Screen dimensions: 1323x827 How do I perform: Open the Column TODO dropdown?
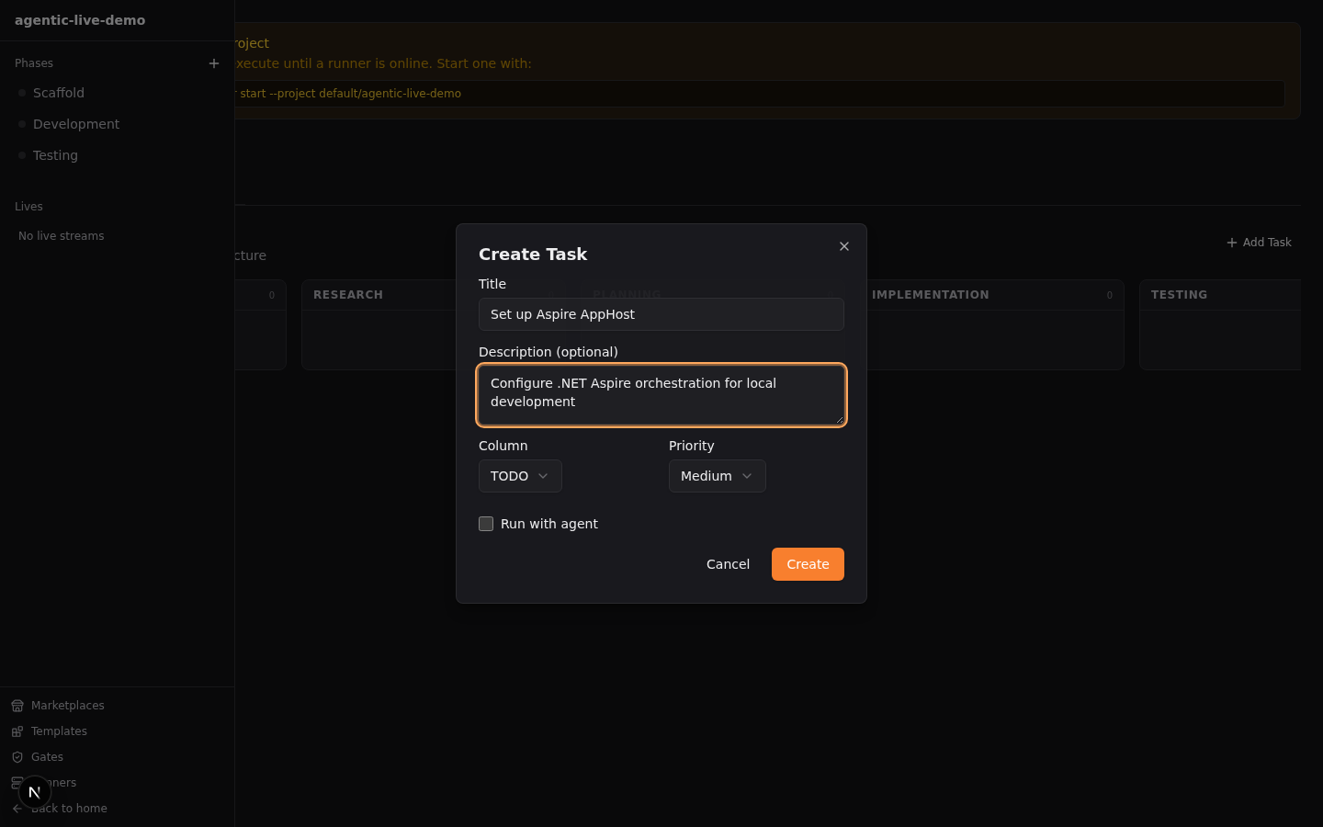[520, 476]
